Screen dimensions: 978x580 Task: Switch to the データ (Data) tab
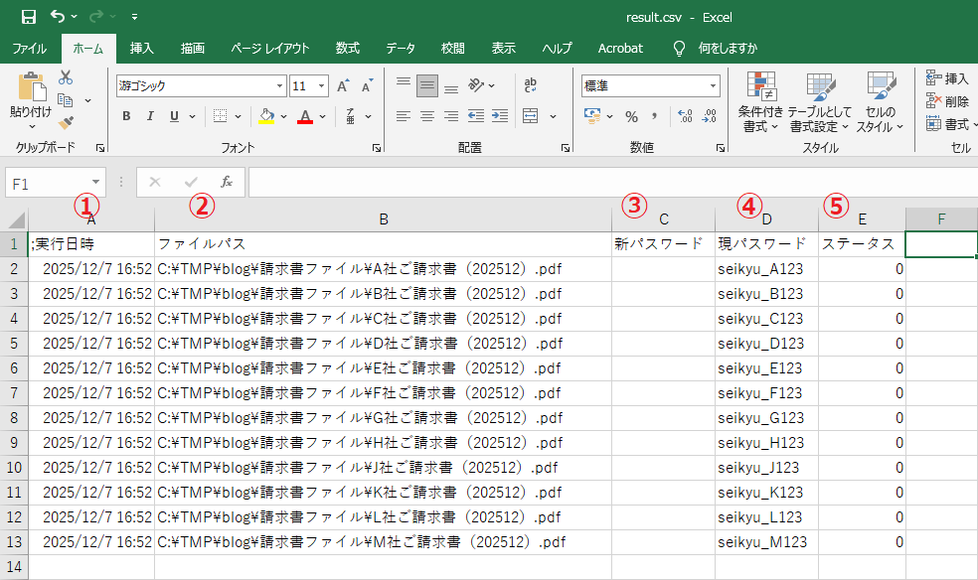pos(401,48)
